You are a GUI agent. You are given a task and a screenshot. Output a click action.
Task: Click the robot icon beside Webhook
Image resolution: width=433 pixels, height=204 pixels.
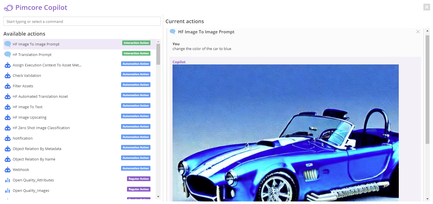pos(7,170)
